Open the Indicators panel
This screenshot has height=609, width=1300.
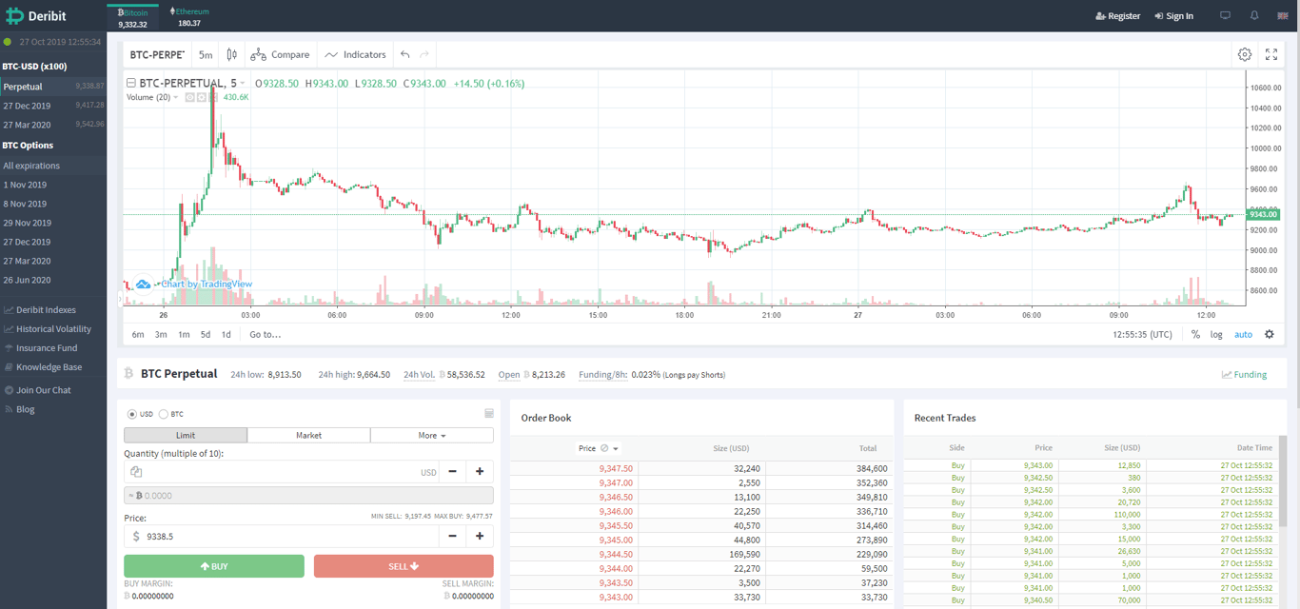point(355,54)
